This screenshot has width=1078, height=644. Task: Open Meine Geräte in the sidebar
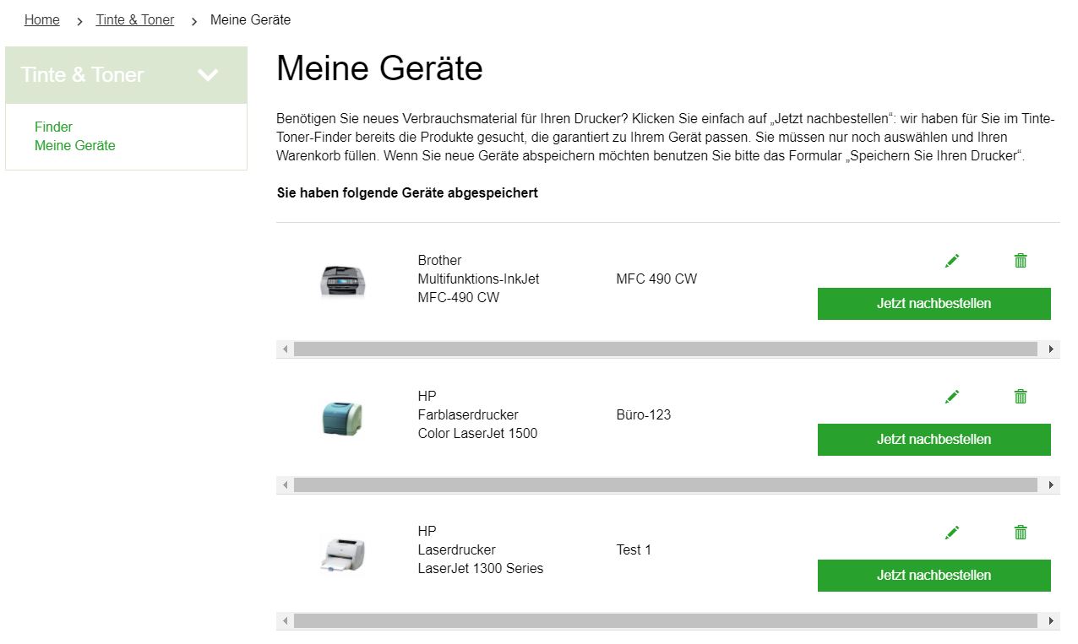[x=75, y=146]
